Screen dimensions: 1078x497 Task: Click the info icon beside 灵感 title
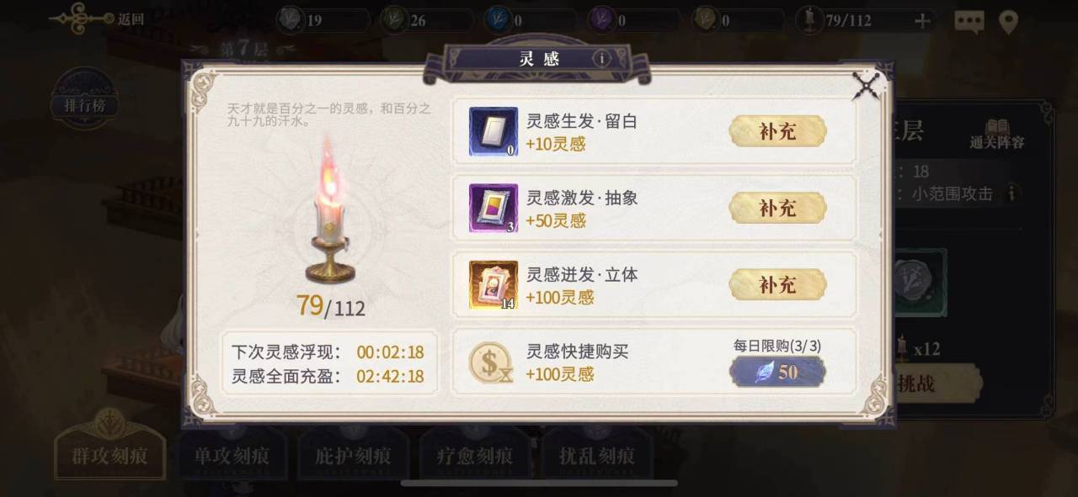(600, 58)
